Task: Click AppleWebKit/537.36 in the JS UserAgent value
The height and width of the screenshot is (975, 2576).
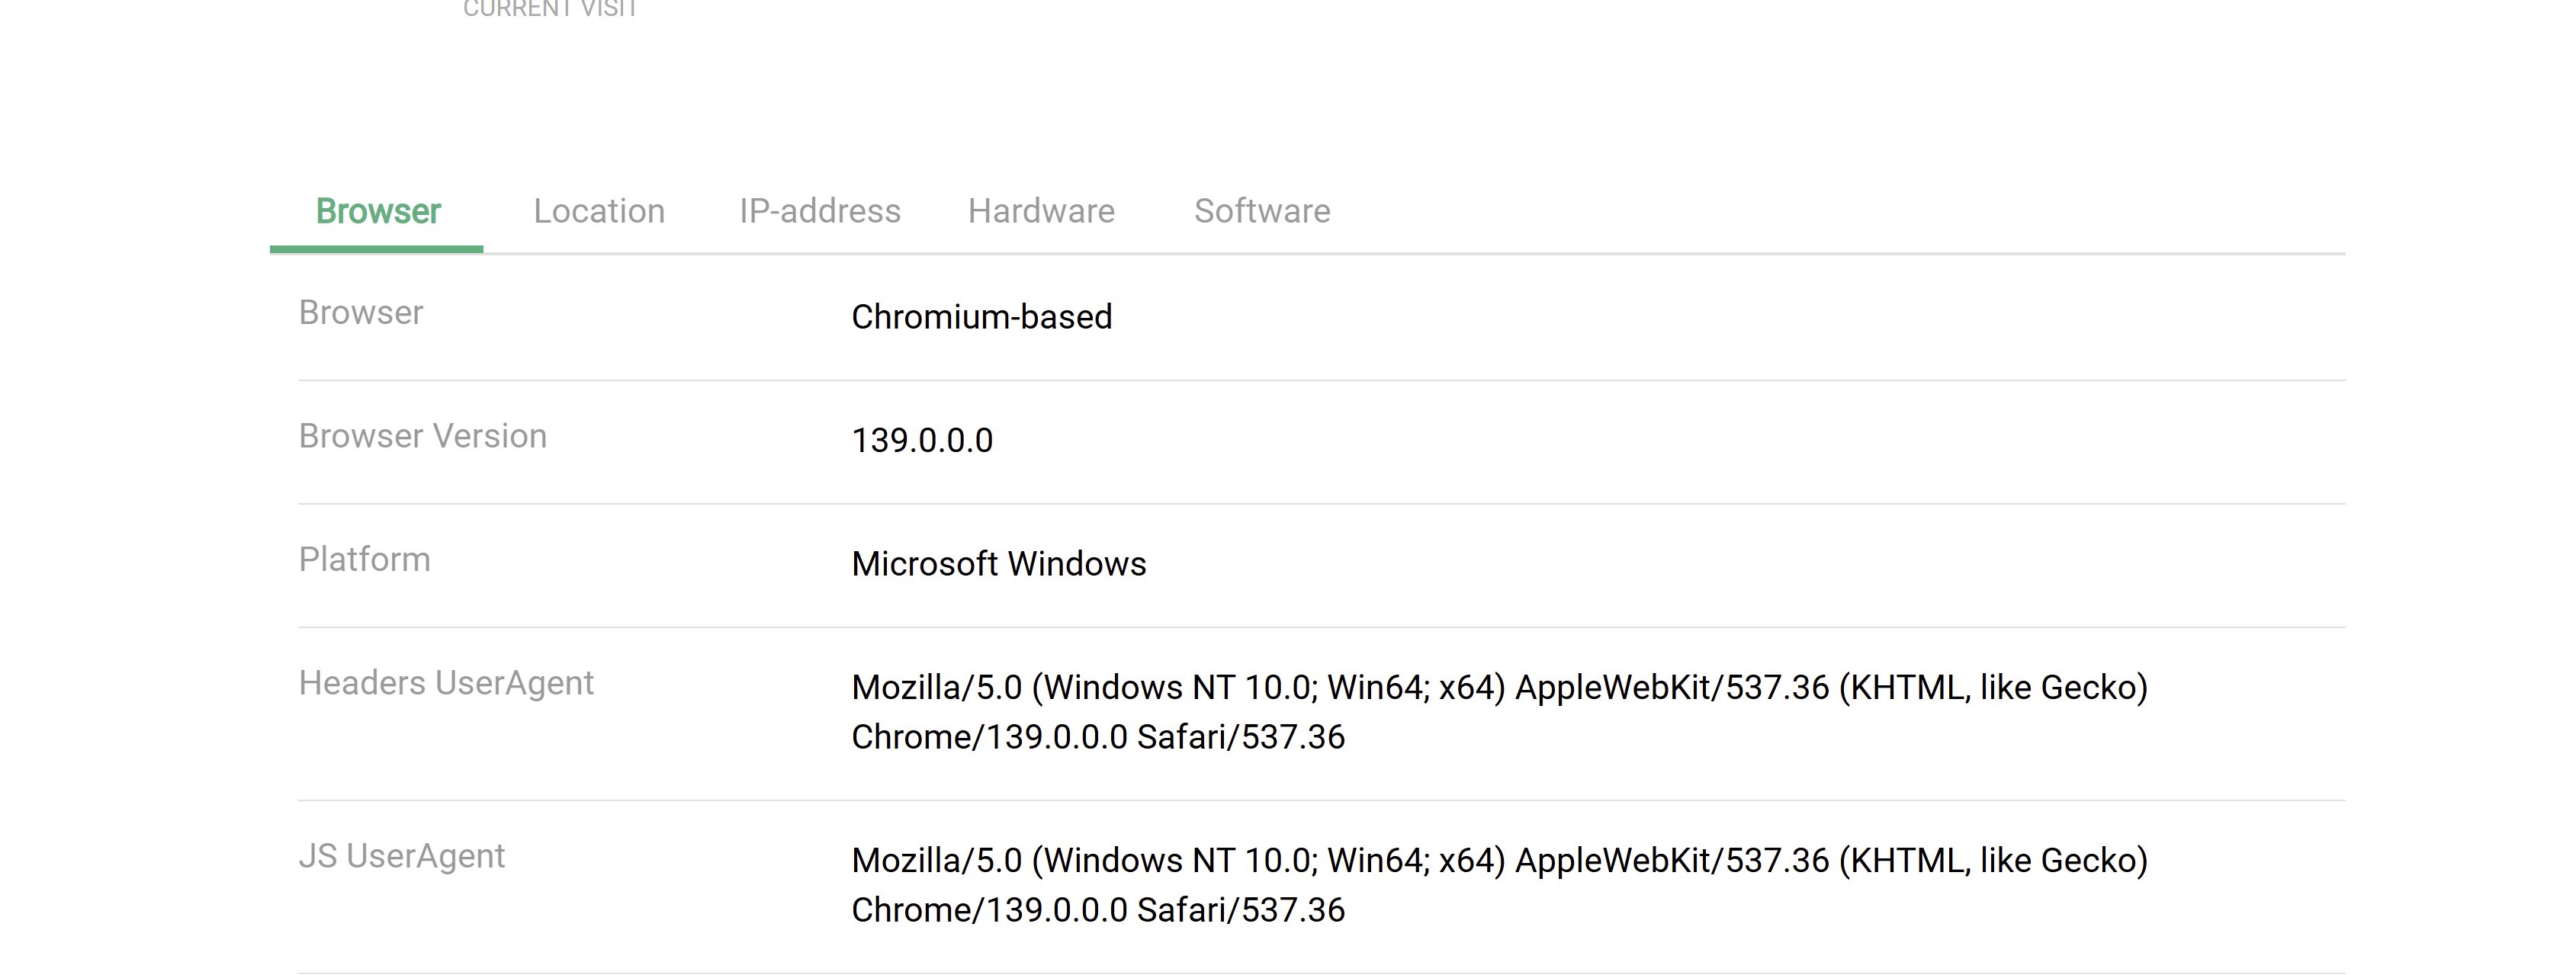Action: (x=1672, y=861)
